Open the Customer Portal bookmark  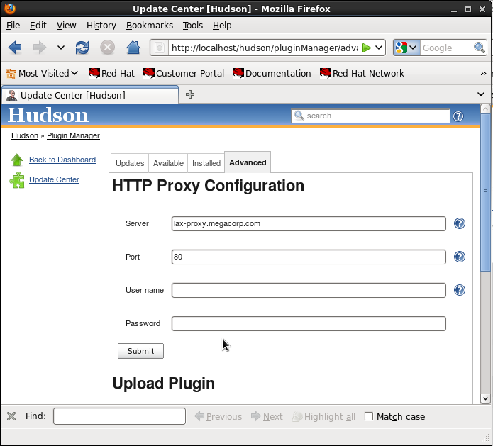point(184,74)
